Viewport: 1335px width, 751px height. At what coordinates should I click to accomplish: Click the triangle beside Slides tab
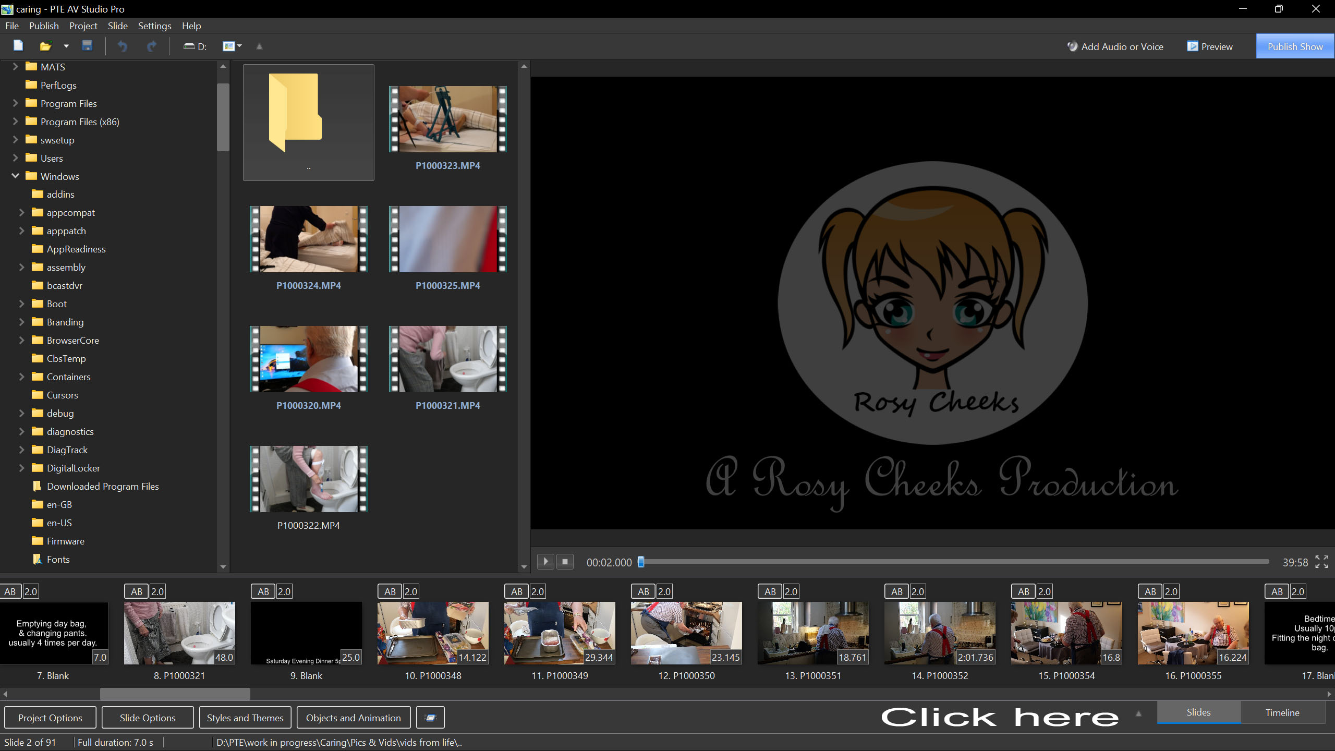(x=1138, y=713)
